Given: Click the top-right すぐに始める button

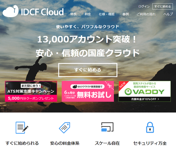Looking at the screenshot, I should coord(163,6).
